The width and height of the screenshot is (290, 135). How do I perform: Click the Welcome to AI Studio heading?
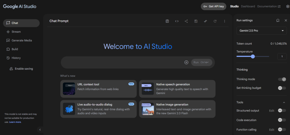pos(138,47)
